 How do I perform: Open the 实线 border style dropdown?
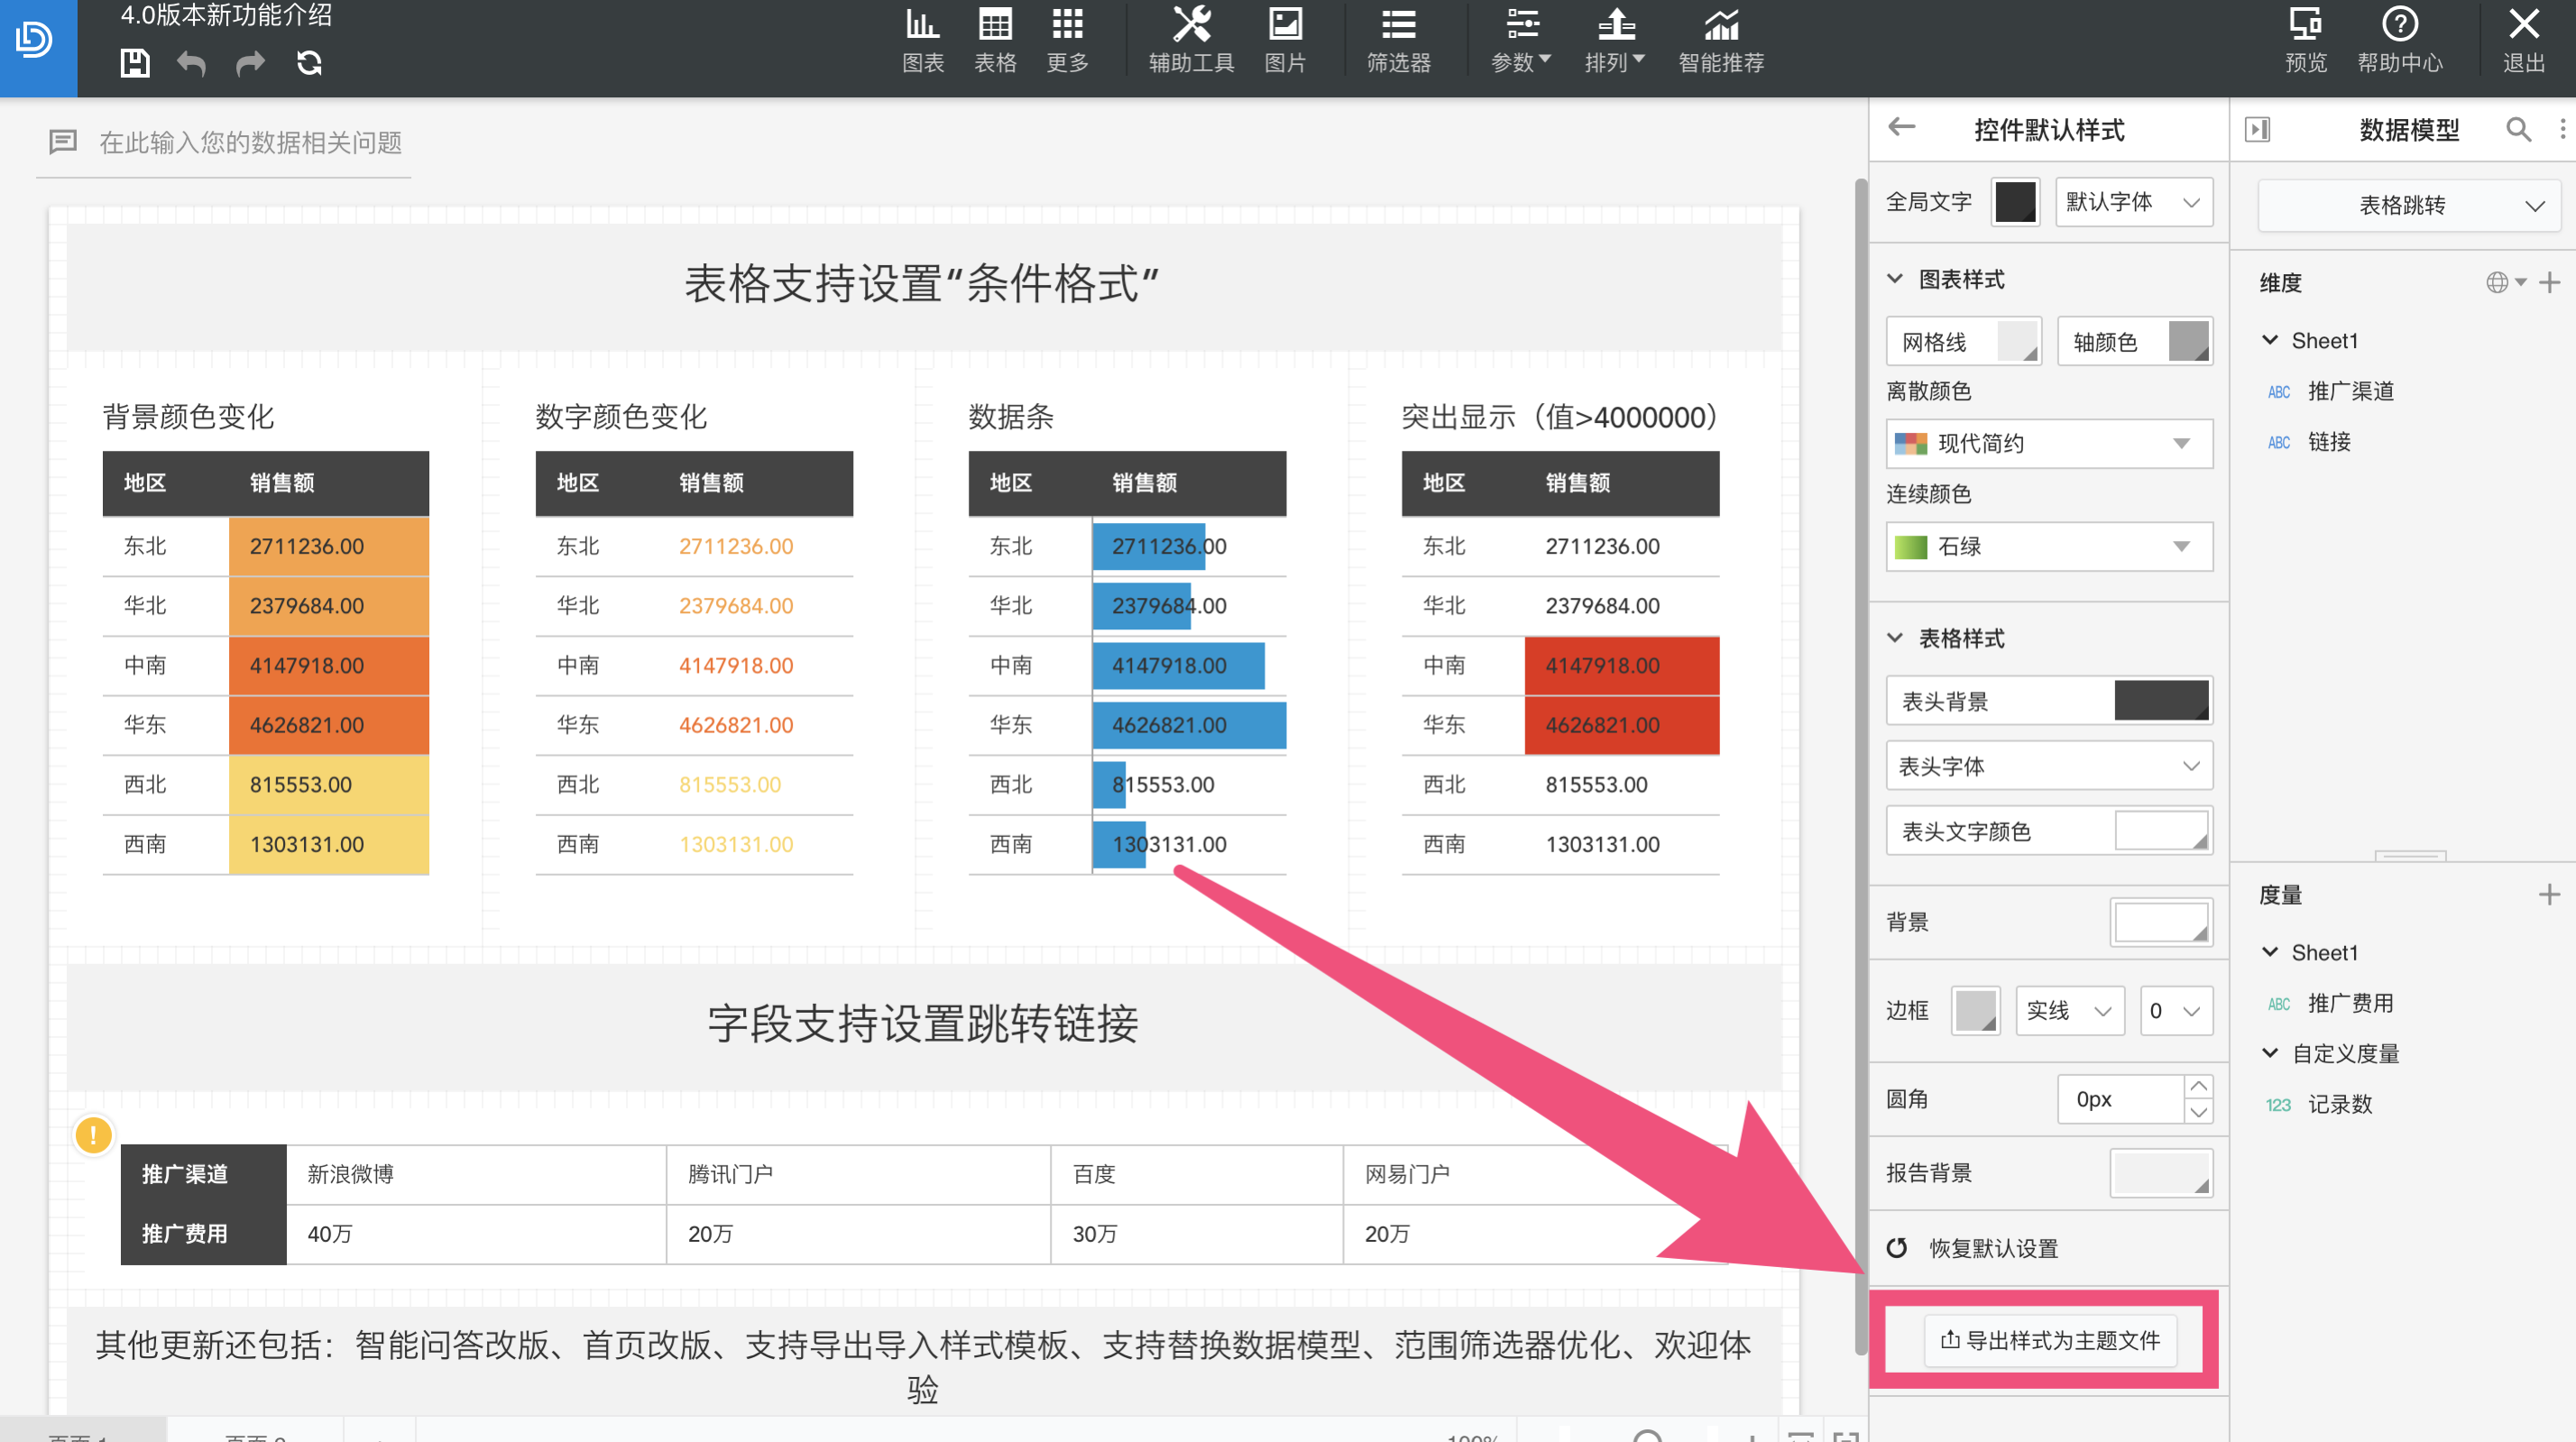click(x=2069, y=1010)
